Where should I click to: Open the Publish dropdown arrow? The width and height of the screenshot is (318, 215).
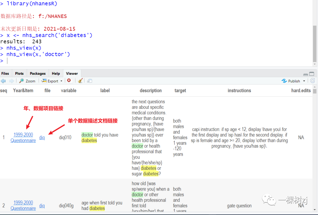click(304, 81)
